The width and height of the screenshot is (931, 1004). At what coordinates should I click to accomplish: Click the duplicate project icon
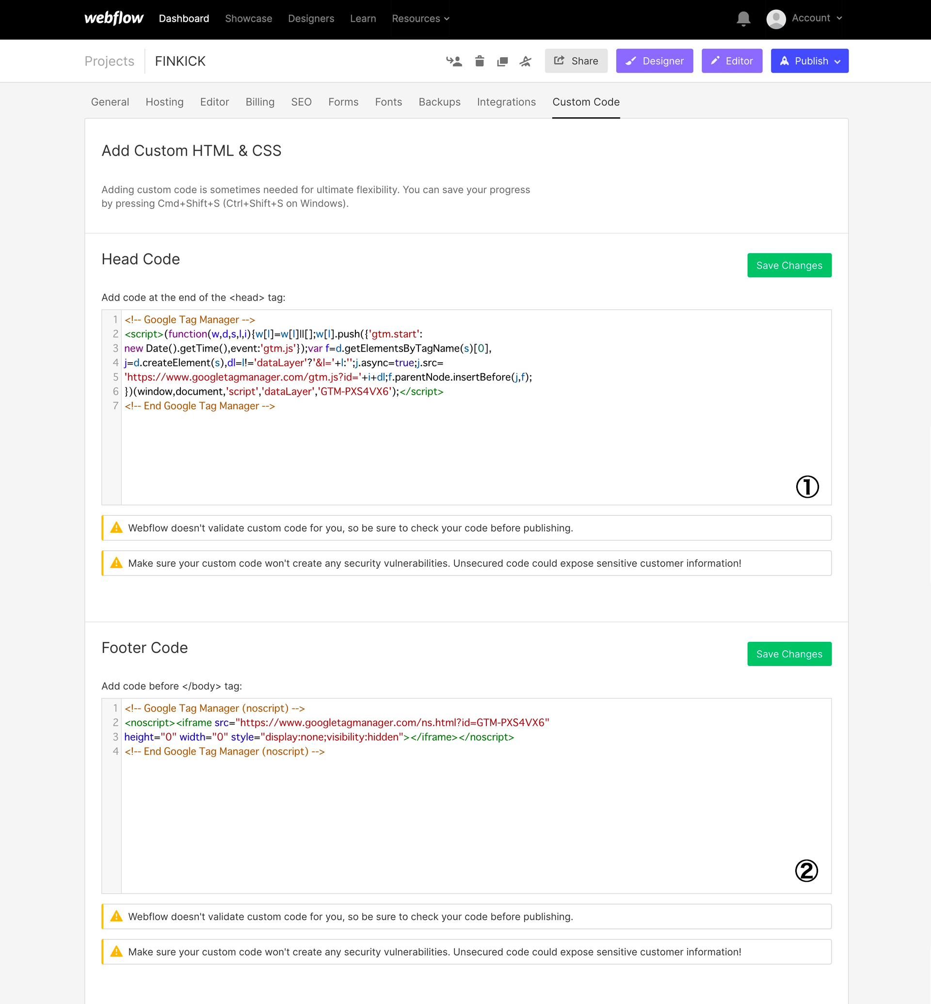coord(502,62)
